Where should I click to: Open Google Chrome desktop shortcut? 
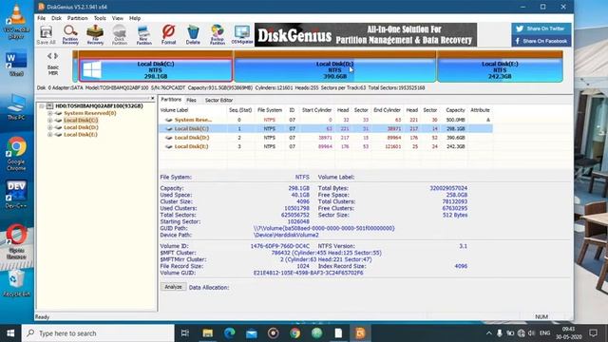16,154
